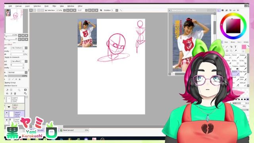The width and height of the screenshot is (254, 143).
Task: Switch to the Artistic tool tab
Action: coord(246,42)
